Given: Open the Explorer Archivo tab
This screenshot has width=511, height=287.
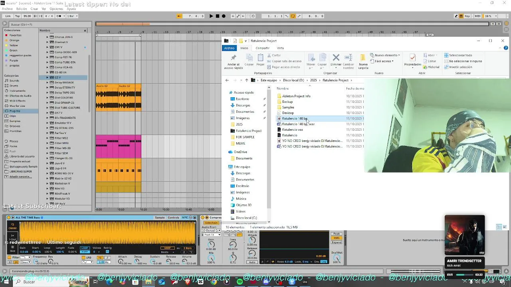Looking at the screenshot, I should coord(229,48).
